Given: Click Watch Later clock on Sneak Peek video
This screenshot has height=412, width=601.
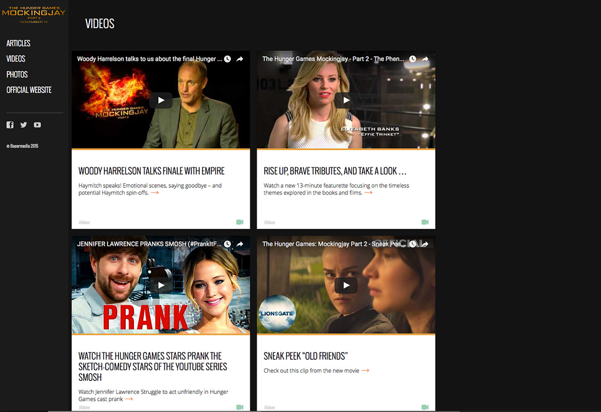Looking at the screenshot, I should (x=413, y=244).
